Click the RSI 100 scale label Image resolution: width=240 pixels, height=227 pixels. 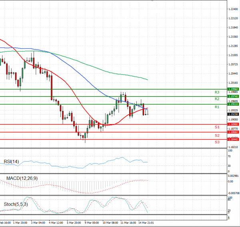click(230, 150)
